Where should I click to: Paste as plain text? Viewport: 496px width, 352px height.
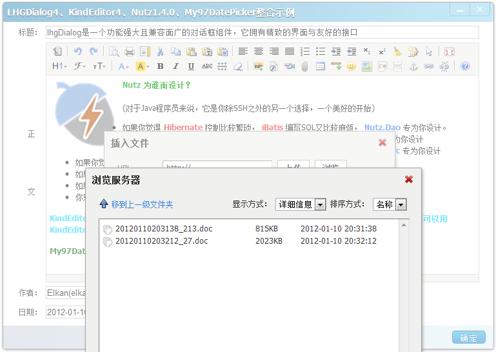click(x=207, y=51)
